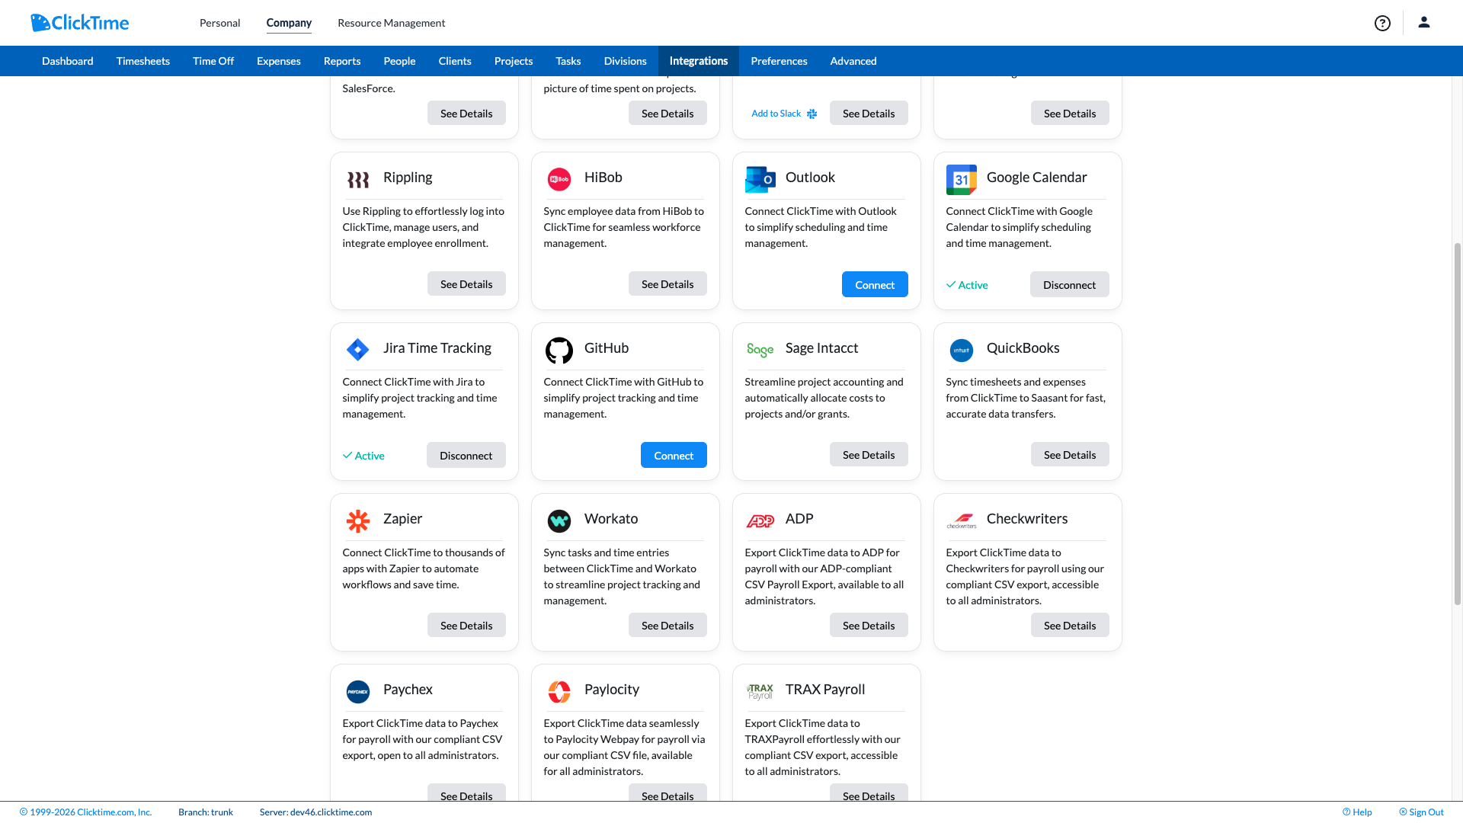The height and width of the screenshot is (823, 1463).
Task: Open the Clicktime.com, Inc. copyright link
Action: (85, 812)
